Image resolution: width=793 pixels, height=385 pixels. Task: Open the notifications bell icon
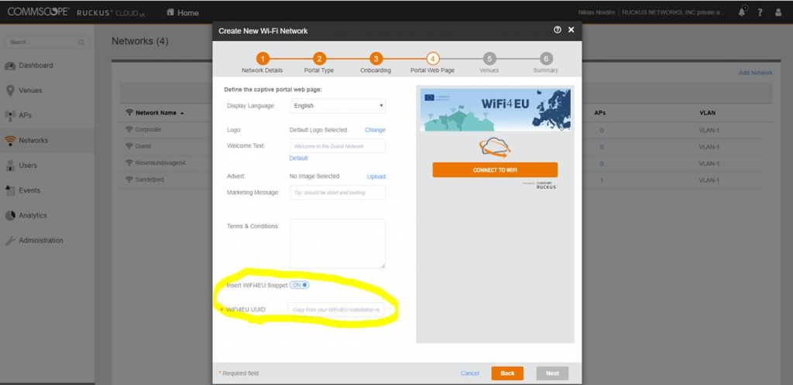[x=742, y=12]
